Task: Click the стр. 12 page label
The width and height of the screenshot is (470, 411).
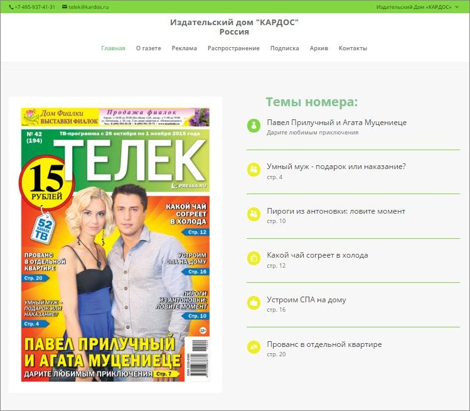Action: pos(276,265)
